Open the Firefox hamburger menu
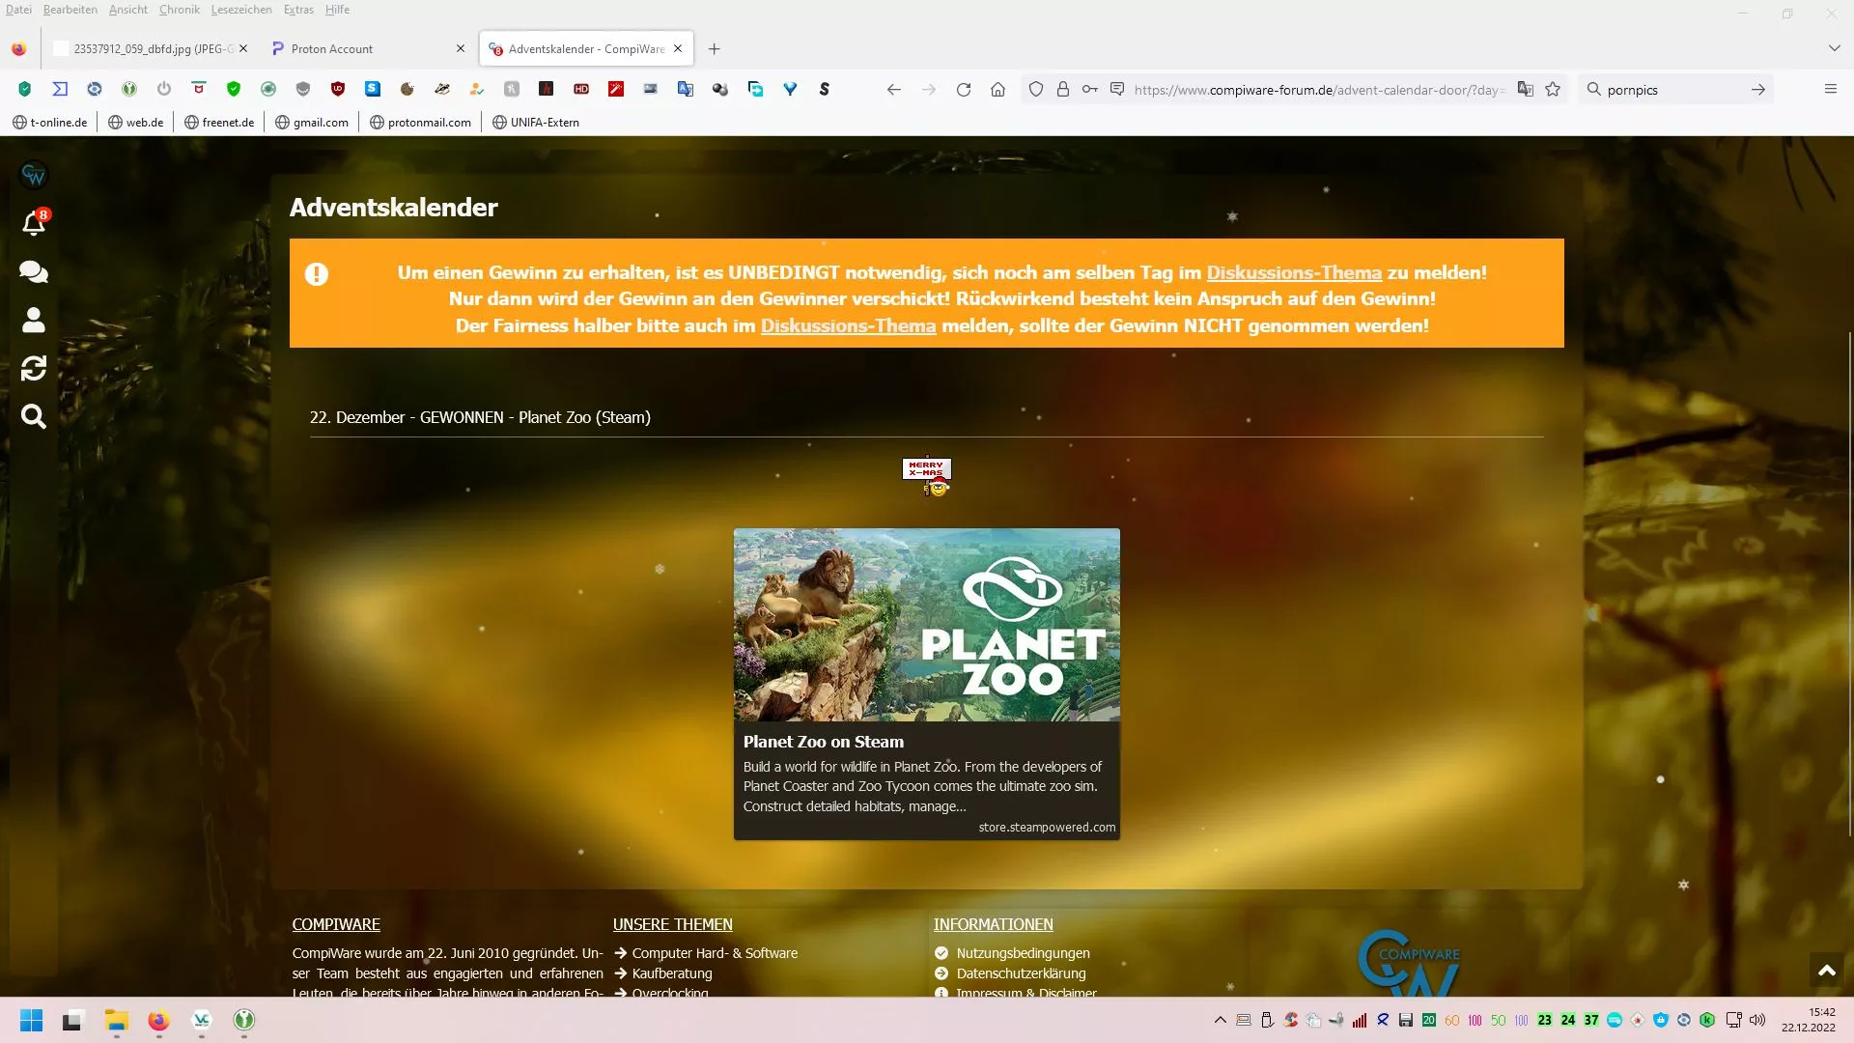Image resolution: width=1854 pixels, height=1043 pixels. click(x=1831, y=89)
